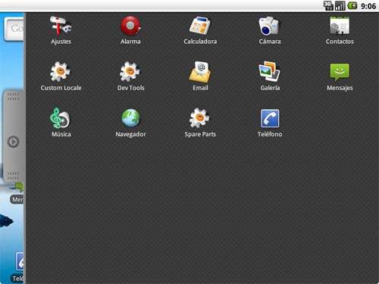379x284 pixels.
Task: Tap the signal strength bars icon
Action: pos(340,6)
